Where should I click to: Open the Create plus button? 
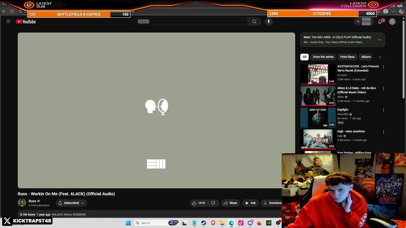point(363,22)
